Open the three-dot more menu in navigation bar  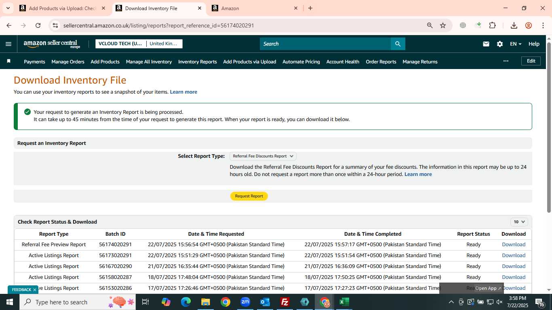506,61
